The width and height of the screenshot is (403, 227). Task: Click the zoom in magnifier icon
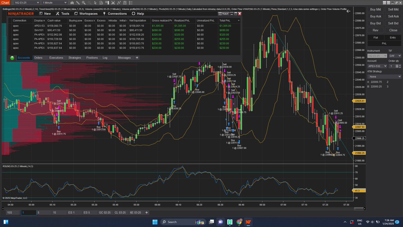(84, 3)
